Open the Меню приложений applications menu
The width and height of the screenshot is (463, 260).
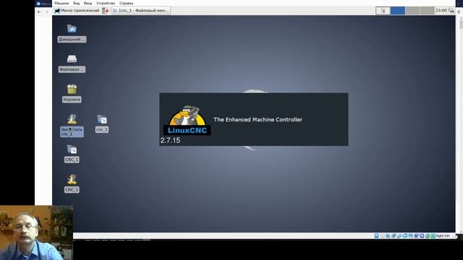(77, 11)
